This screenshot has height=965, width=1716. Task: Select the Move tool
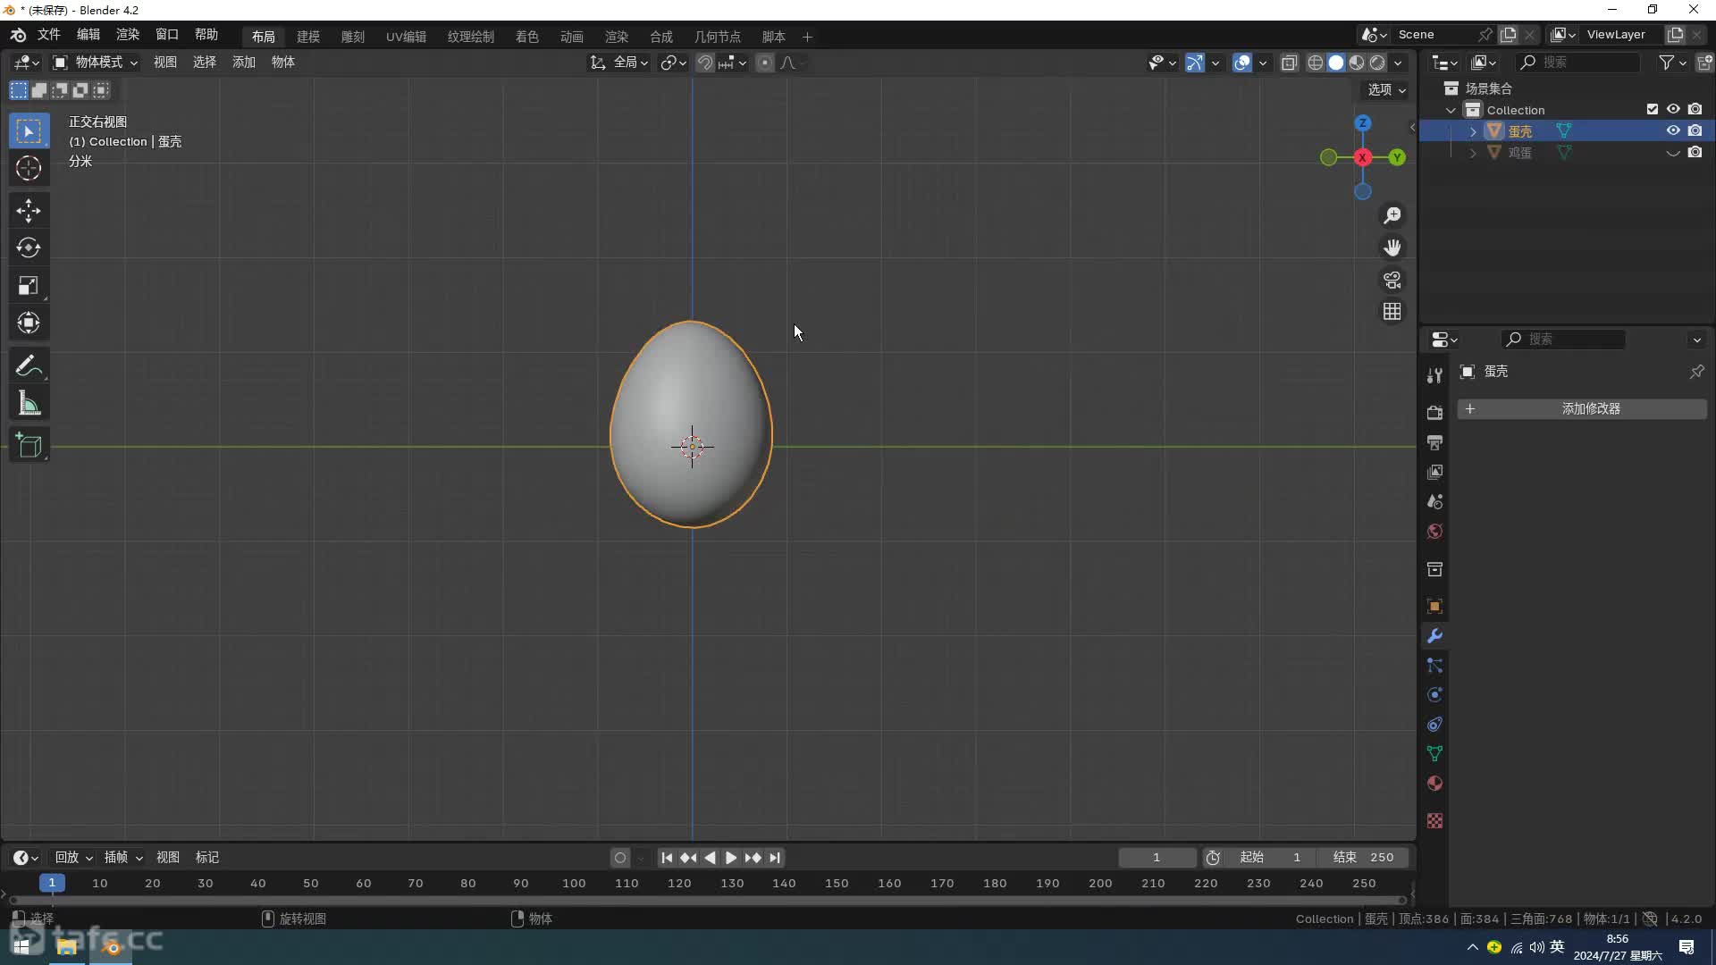(29, 210)
